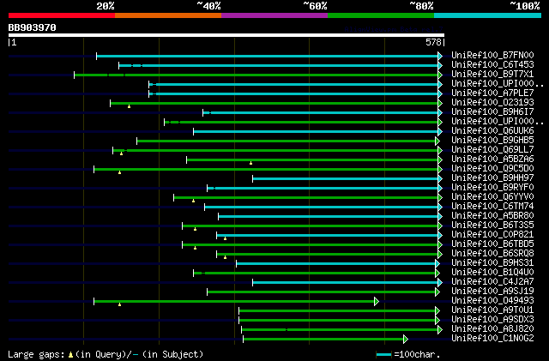Select the UniRef100_B9HS31 label

pyautogui.click(x=492, y=263)
